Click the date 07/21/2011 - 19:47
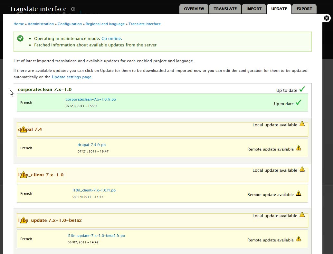 pos(93,151)
